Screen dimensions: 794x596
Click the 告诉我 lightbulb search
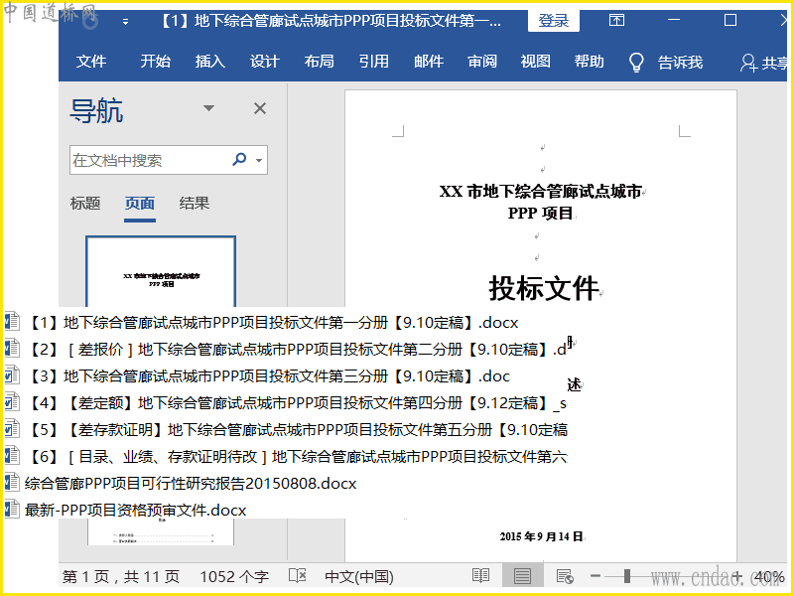pos(665,63)
